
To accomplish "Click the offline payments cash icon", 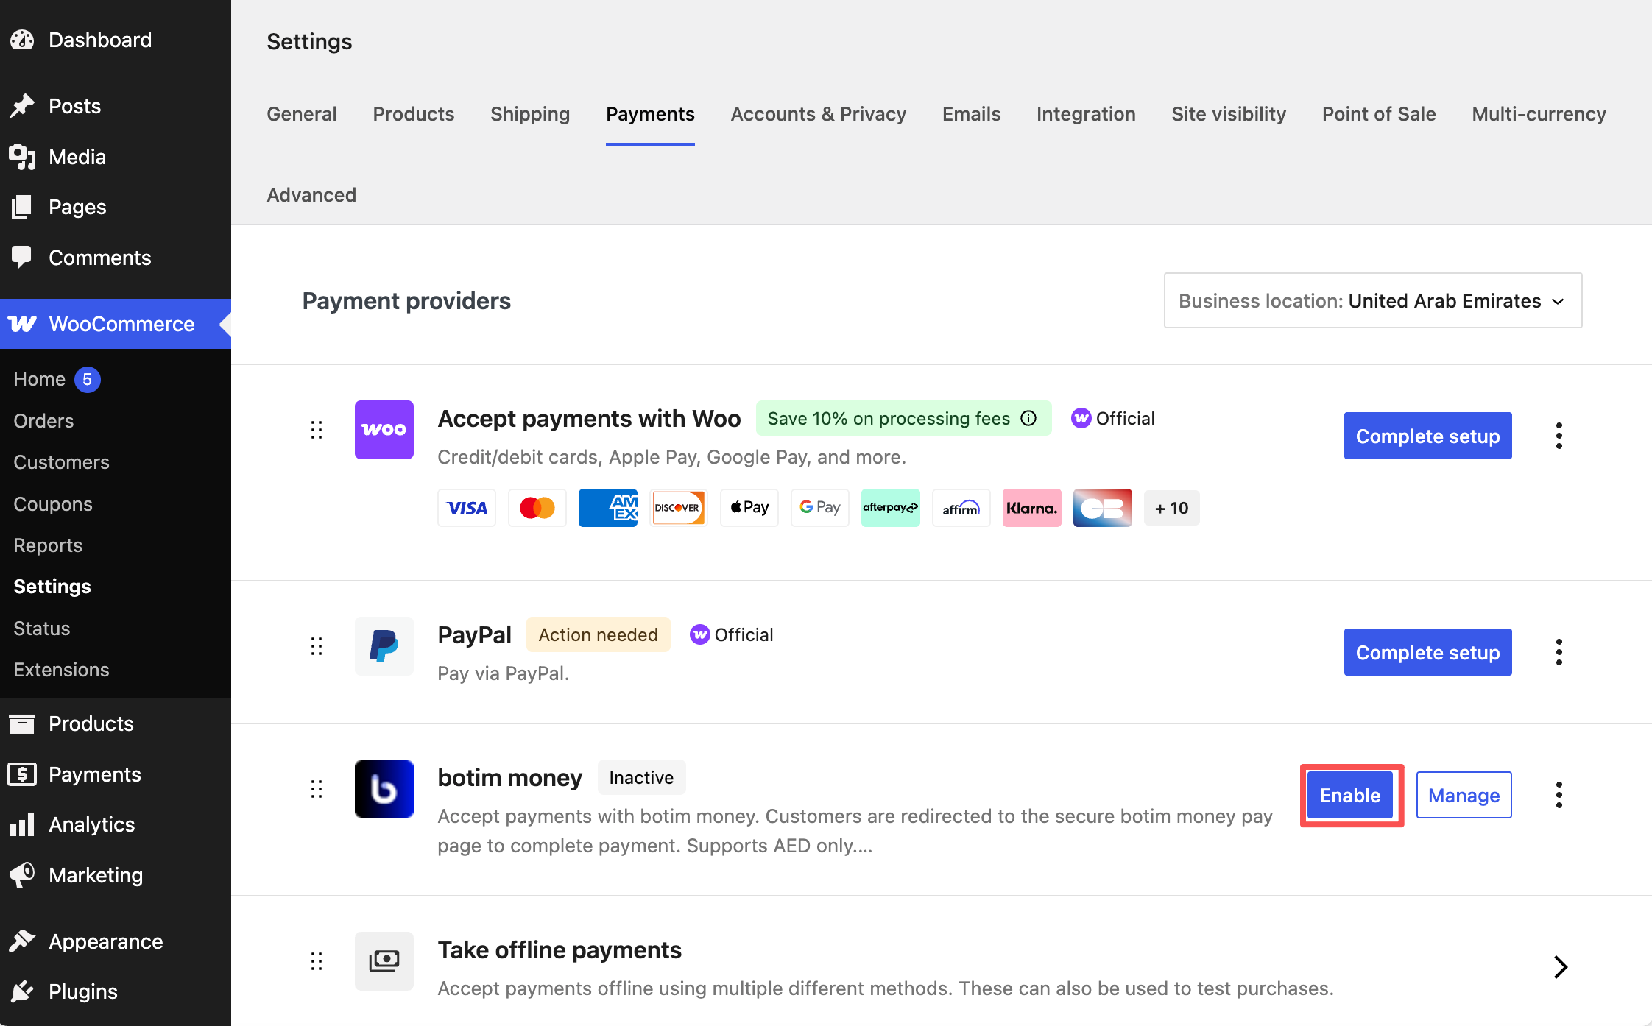I will (x=384, y=961).
